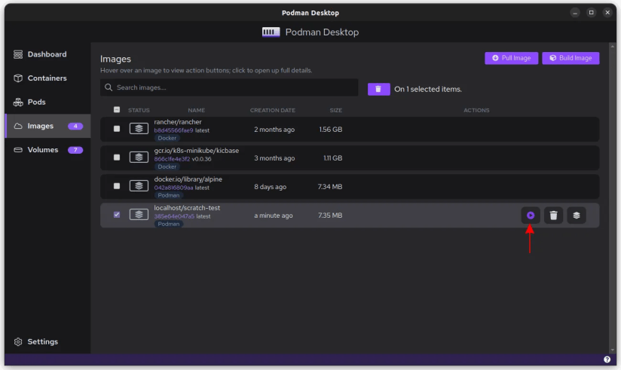
Task: Click the 7.34 MB size value
Action: [330, 187]
